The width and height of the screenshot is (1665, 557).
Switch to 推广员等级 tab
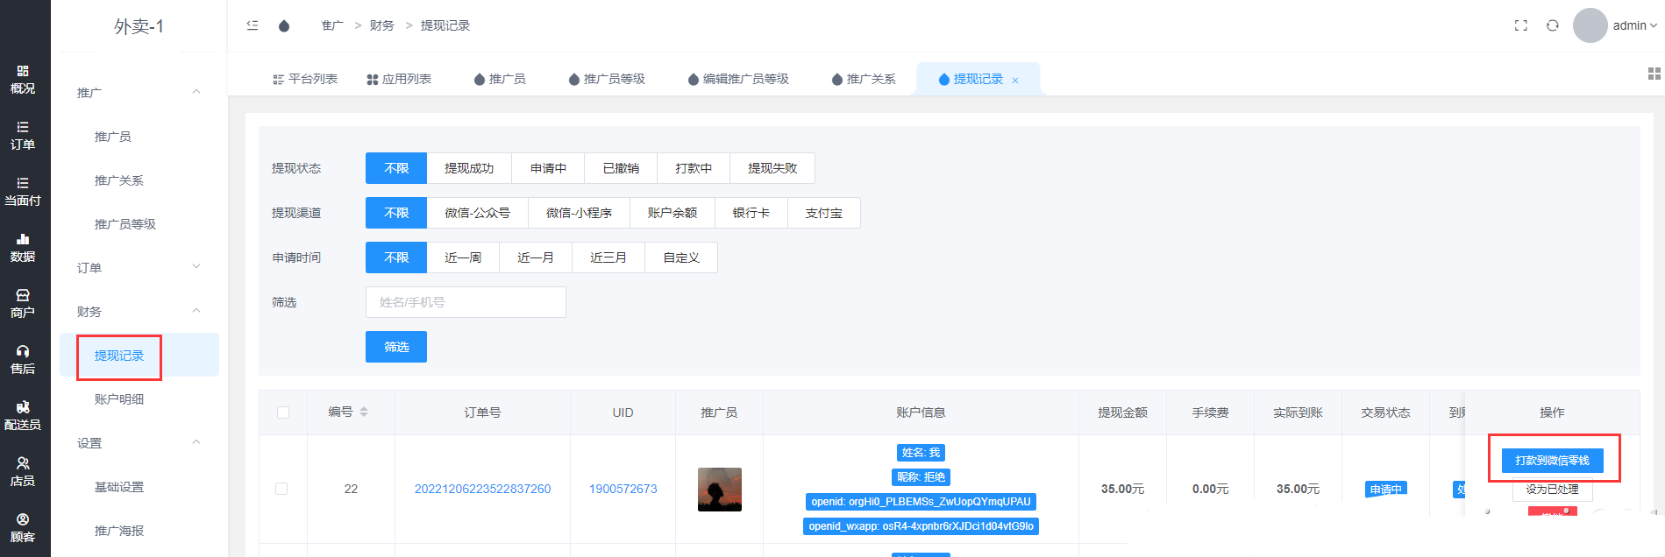(x=607, y=79)
